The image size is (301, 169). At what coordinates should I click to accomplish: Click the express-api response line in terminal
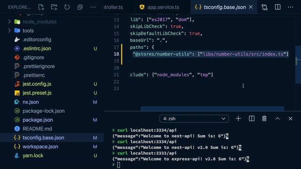click(x=181, y=159)
